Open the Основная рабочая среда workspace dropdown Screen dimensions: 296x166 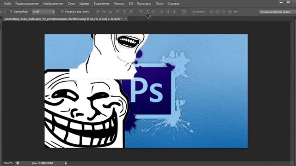[x=277, y=12]
